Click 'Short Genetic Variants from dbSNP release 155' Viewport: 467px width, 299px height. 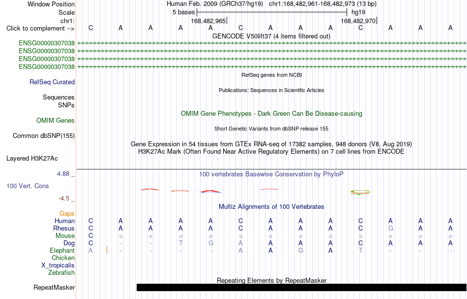[x=271, y=129]
